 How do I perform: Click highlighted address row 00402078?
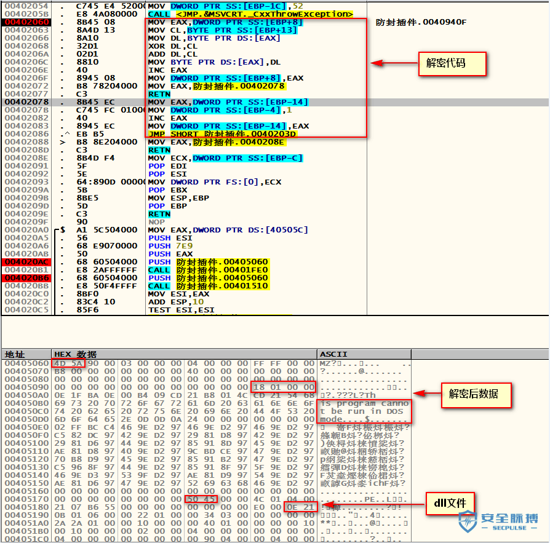pos(26,102)
